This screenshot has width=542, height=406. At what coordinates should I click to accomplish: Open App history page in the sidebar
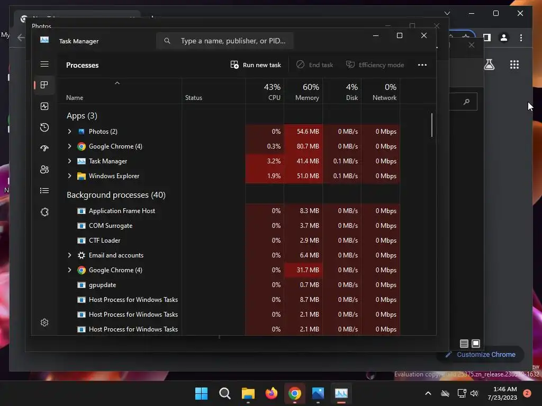point(44,127)
